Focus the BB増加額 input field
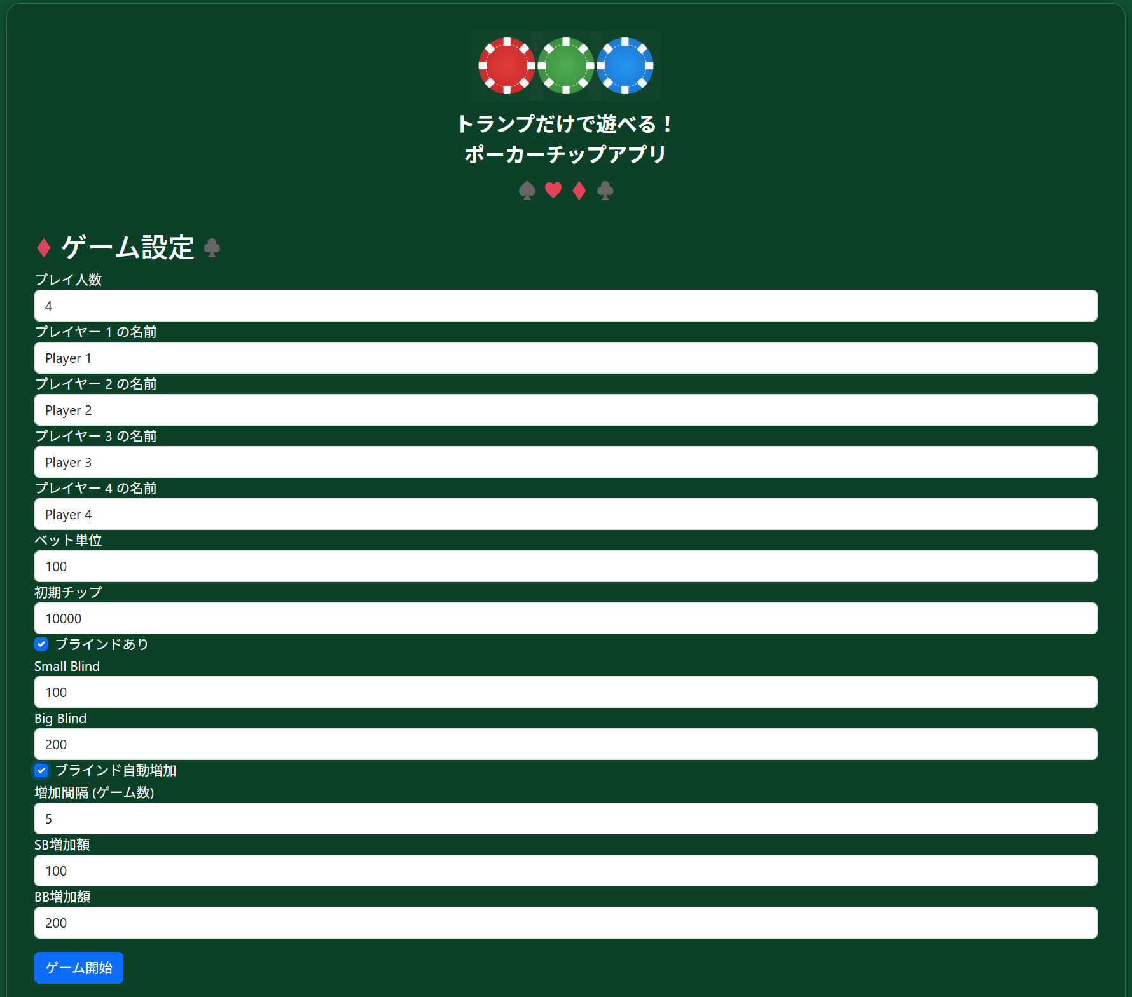 tap(565, 923)
